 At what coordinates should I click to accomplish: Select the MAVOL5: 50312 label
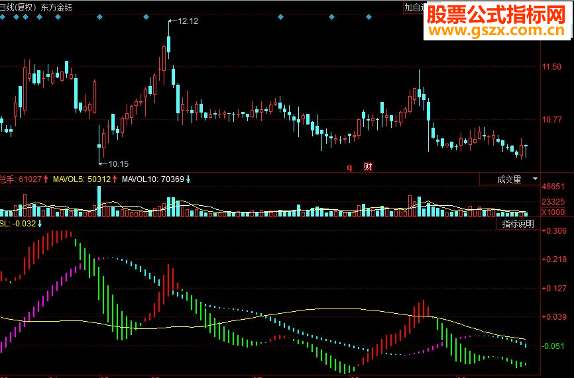(x=82, y=179)
